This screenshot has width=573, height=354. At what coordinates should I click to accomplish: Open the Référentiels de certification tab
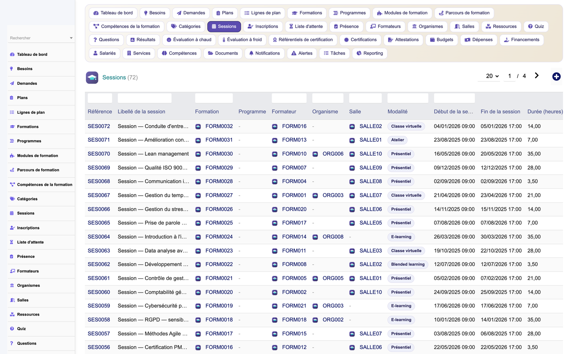coord(303,40)
